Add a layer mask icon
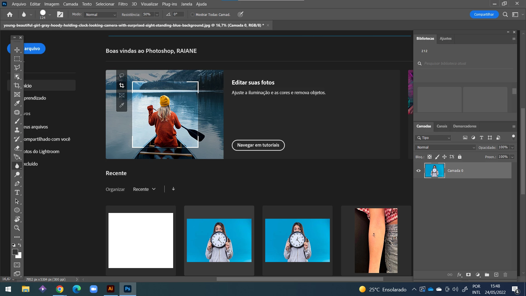Viewport: 526px width, 296px height. 468,275
